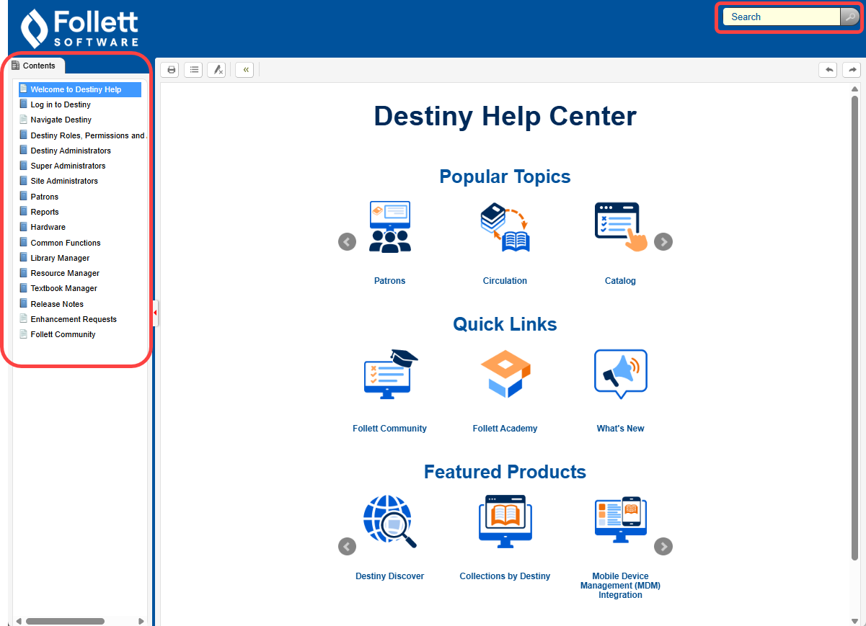Open the Collections by Destiny link
This screenshot has height=626, width=866.
(505, 576)
